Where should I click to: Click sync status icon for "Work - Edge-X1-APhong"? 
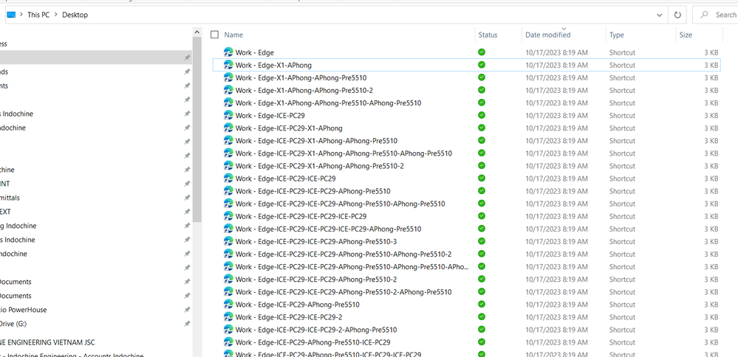click(x=482, y=65)
